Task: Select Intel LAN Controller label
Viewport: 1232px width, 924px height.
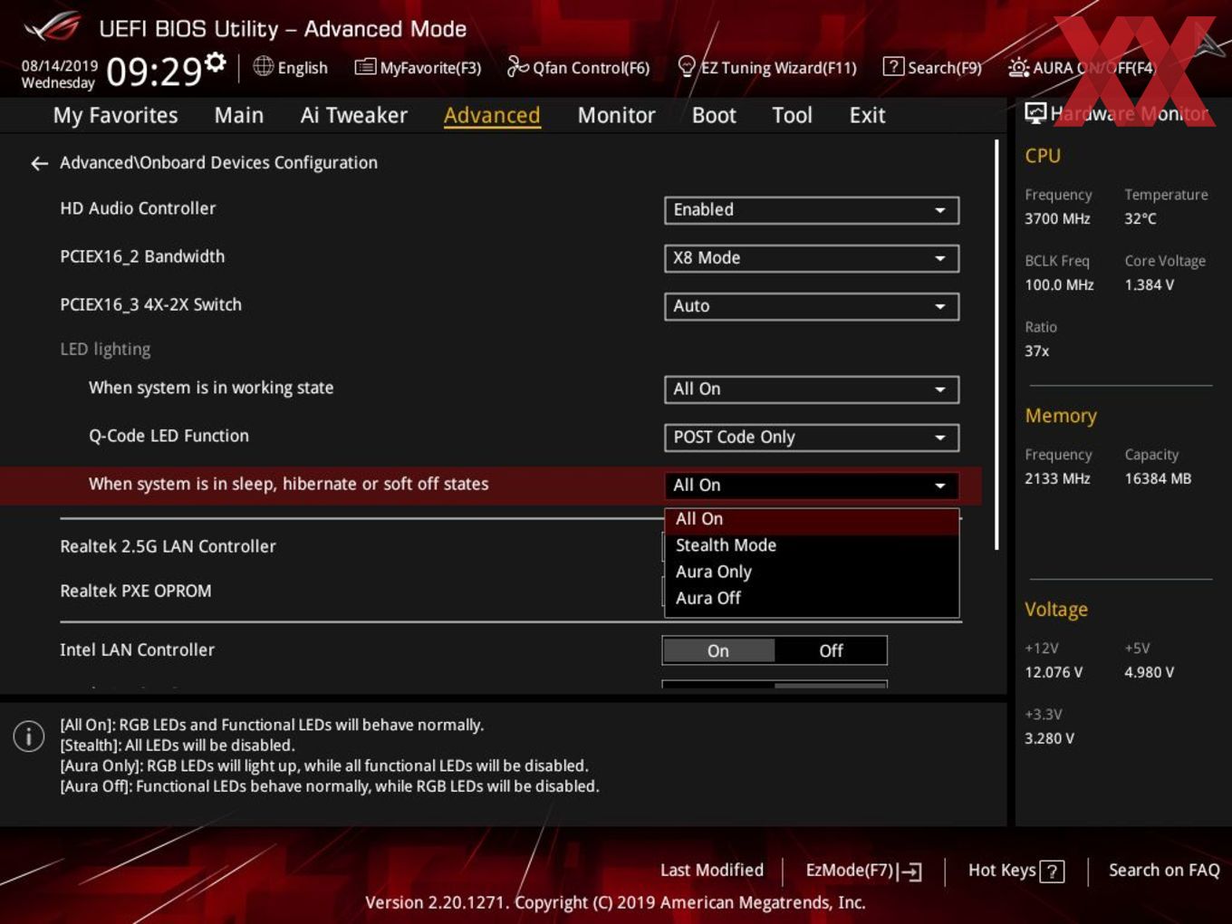Action: point(137,650)
